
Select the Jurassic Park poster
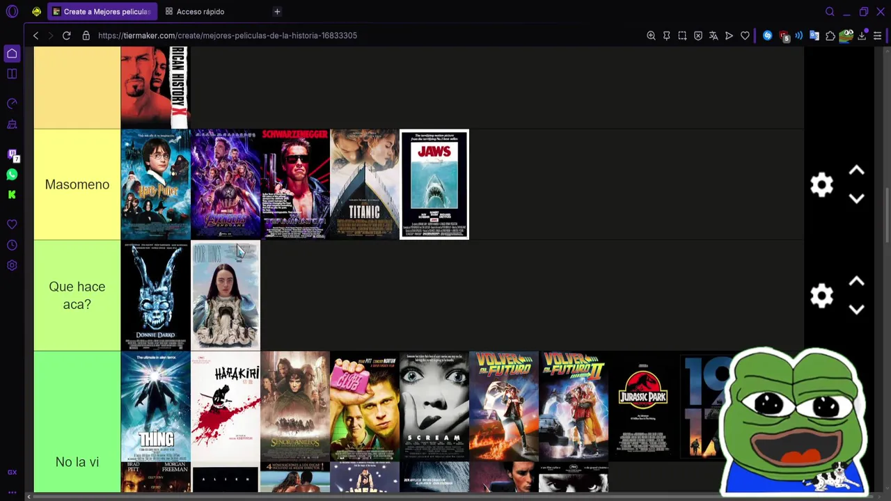click(x=643, y=406)
